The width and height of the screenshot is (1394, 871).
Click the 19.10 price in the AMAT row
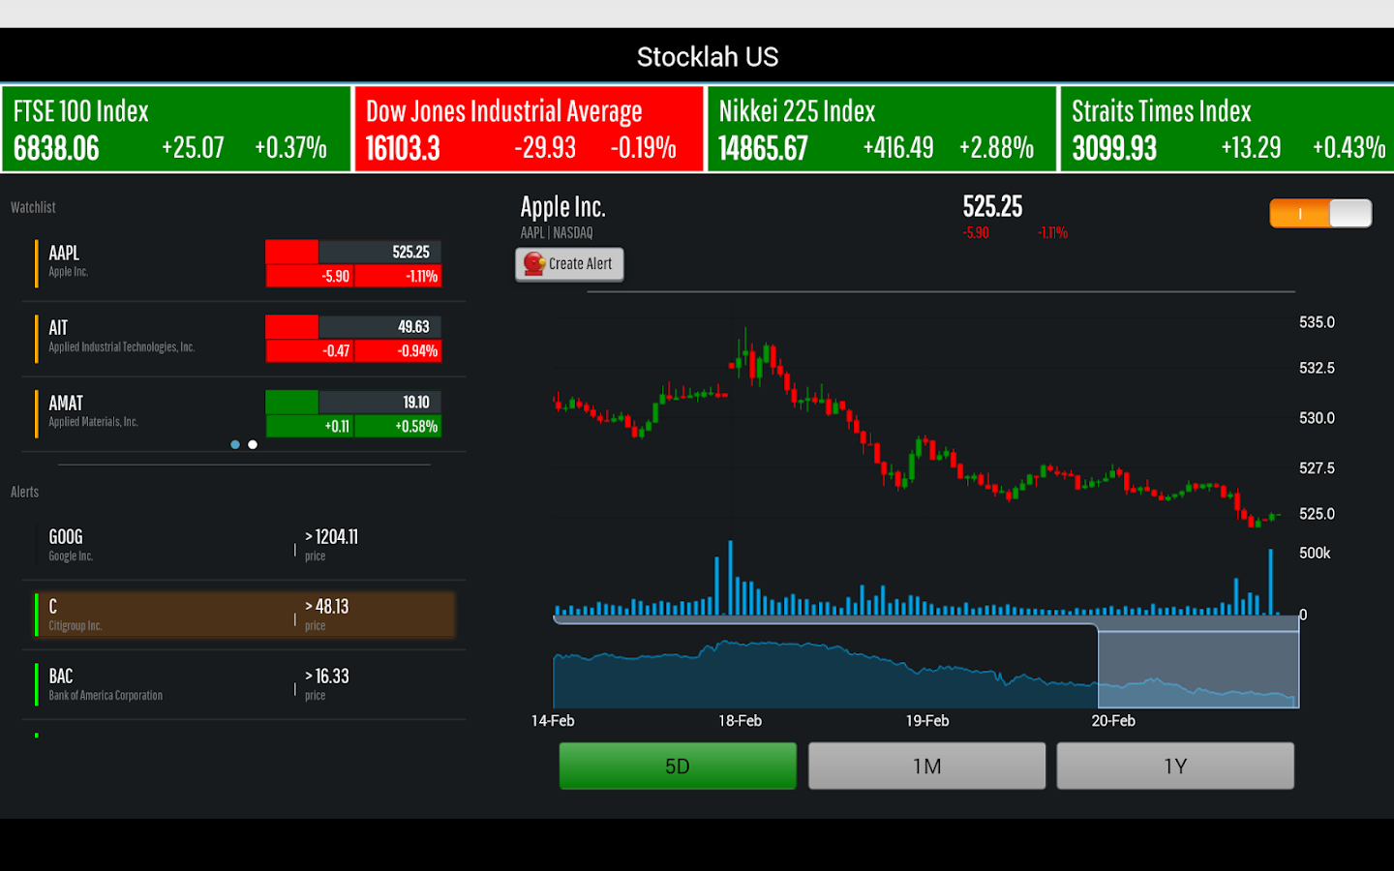416,402
